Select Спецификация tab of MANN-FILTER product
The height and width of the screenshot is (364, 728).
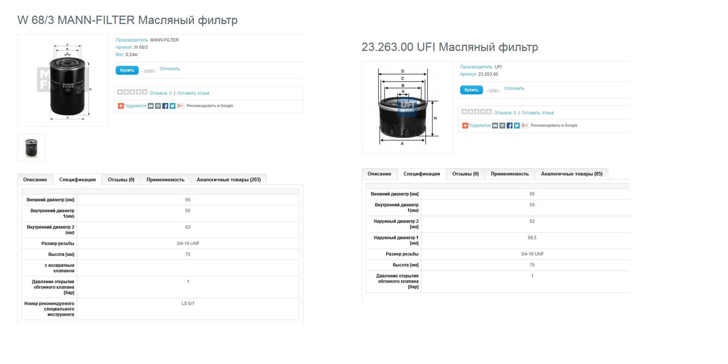(77, 180)
